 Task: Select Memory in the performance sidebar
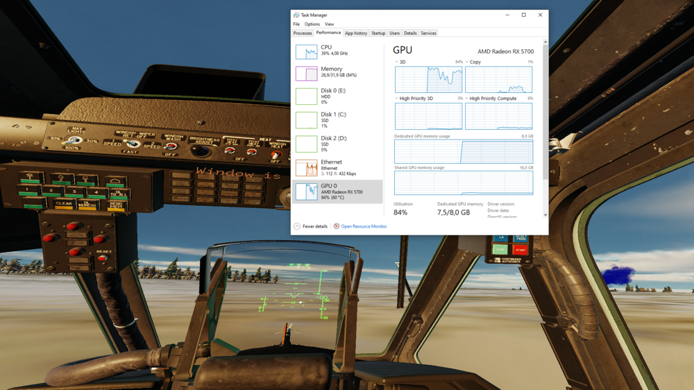click(337, 73)
